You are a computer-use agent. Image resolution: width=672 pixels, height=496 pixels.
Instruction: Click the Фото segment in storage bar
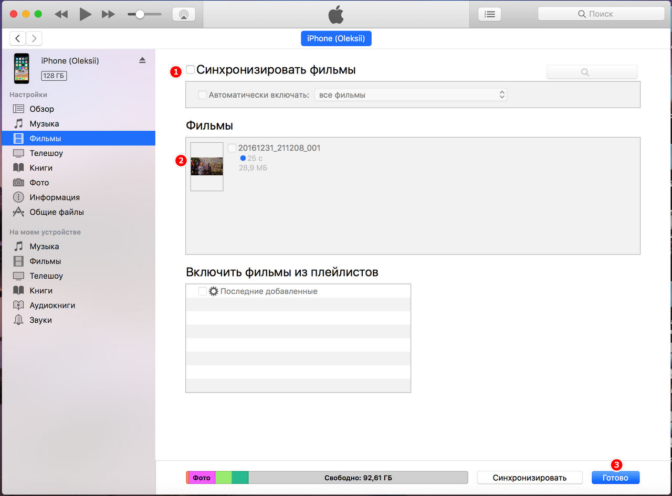pyautogui.click(x=202, y=478)
